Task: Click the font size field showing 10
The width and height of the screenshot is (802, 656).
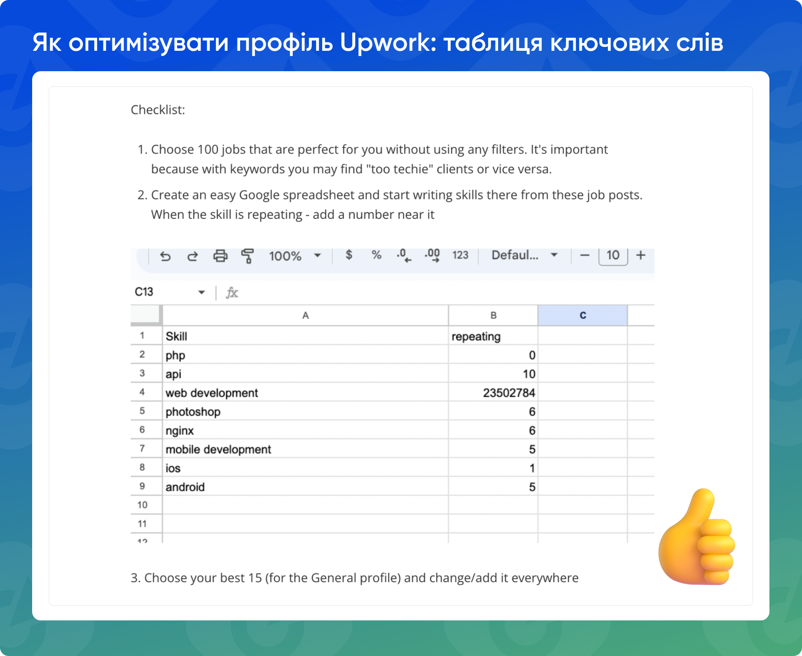Action: (612, 255)
